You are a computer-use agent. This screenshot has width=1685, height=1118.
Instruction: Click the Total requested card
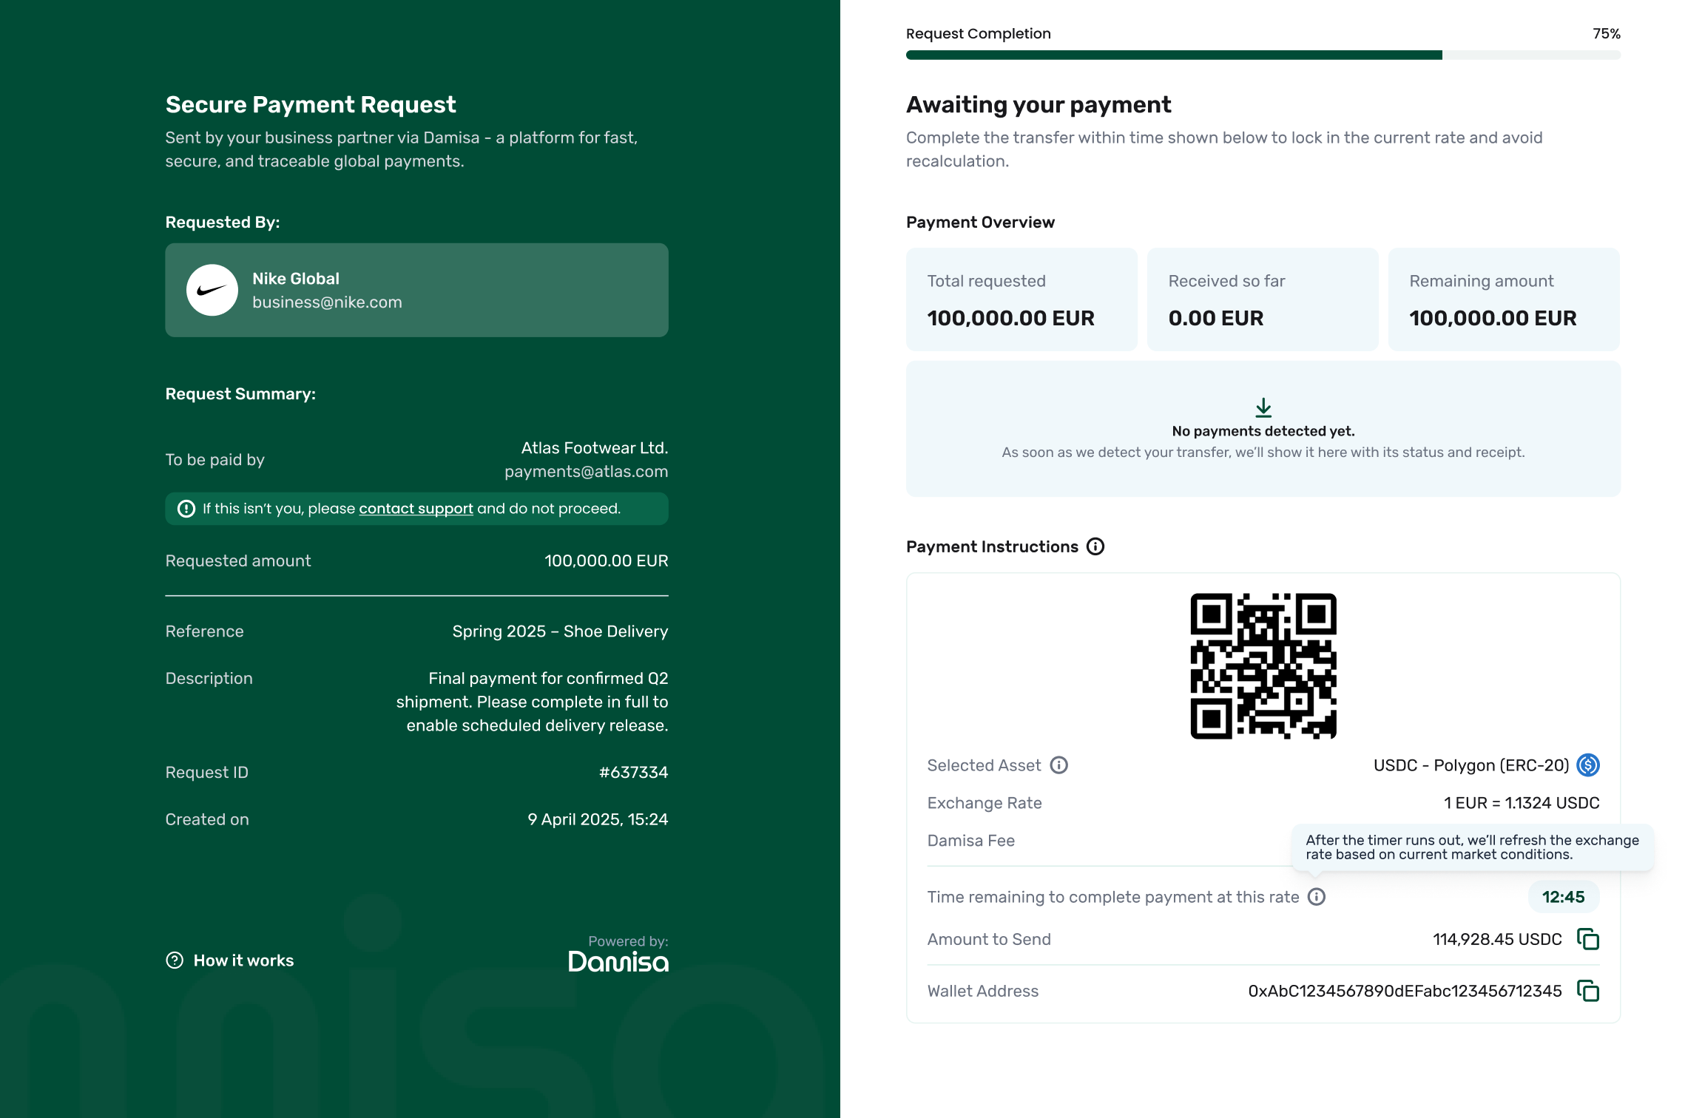(x=1021, y=299)
